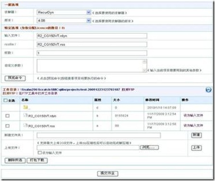The image size is (215, 181).
Task: Click the 删除所选 delete selected button
Action: click(x=15, y=160)
